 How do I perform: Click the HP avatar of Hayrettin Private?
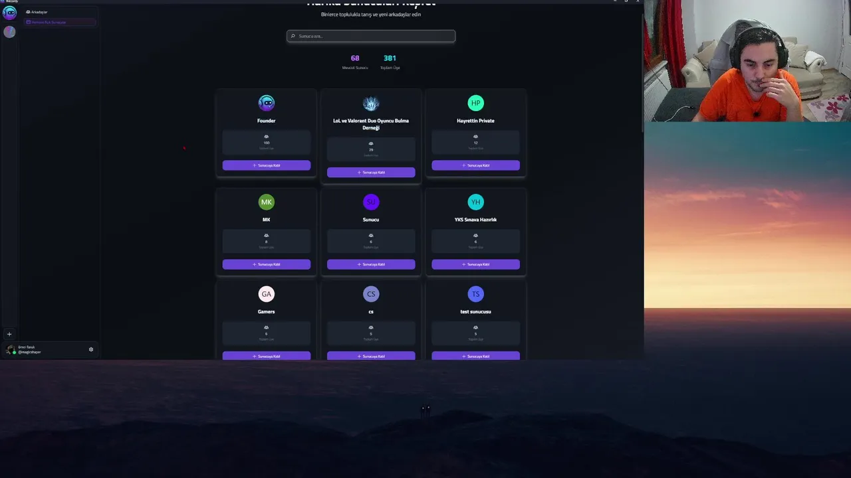click(x=475, y=103)
